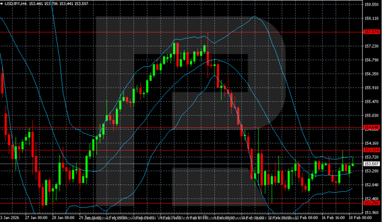The width and height of the screenshot is (382, 222).
Task: Select the 27 Jan 00:00 time label
Action: (36, 217)
